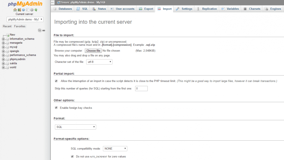Open phpMyAdmin documentation blue question icon

pyautogui.click(x=23, y=10)
